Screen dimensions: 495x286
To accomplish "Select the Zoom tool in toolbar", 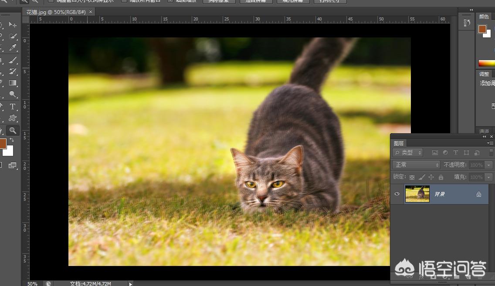I will (13, 130).
